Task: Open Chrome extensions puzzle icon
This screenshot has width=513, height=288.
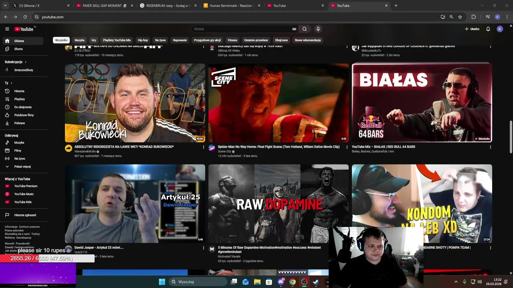Action: (474, 17)
